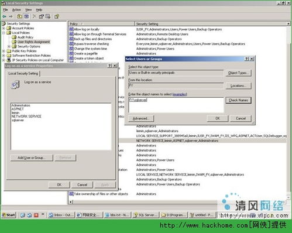Click the Allow log on locally policy icon
Image resolution: width=292 pixels, height=233 pixels.
coord(71,29)
